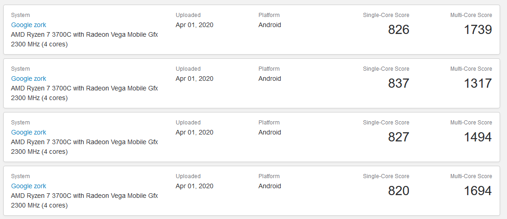The width and height of the screenshot is (507, 219).
Task: Click the multi-core score 1317
Action: [x=478, y=84]
